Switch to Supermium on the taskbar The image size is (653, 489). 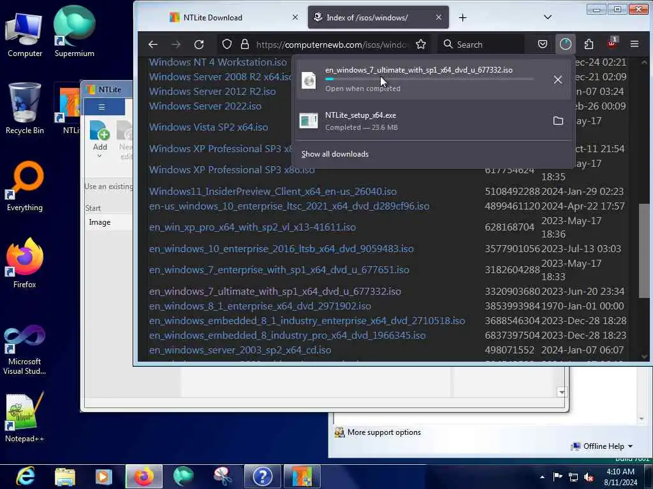click(184, 476)
